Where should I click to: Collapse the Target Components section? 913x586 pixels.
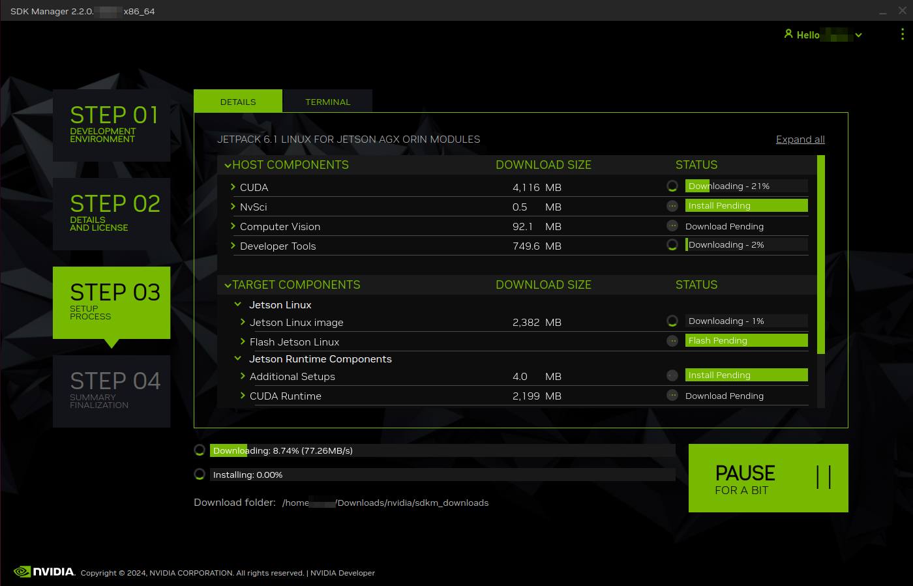(x=228, y=286)
